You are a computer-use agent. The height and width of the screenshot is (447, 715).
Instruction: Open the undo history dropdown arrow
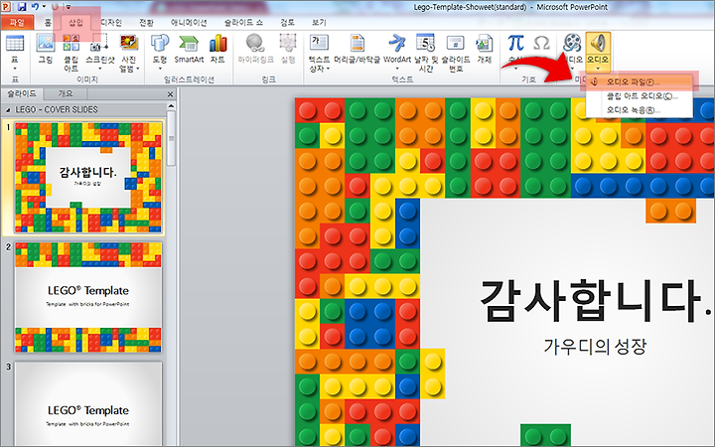click(45, 7)
